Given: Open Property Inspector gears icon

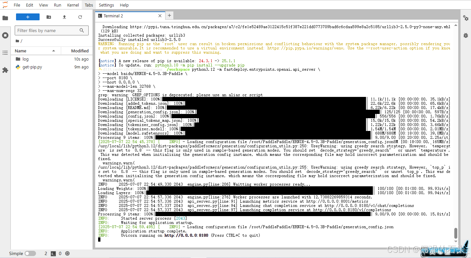Looking at the screenshot, I should 465,18.
